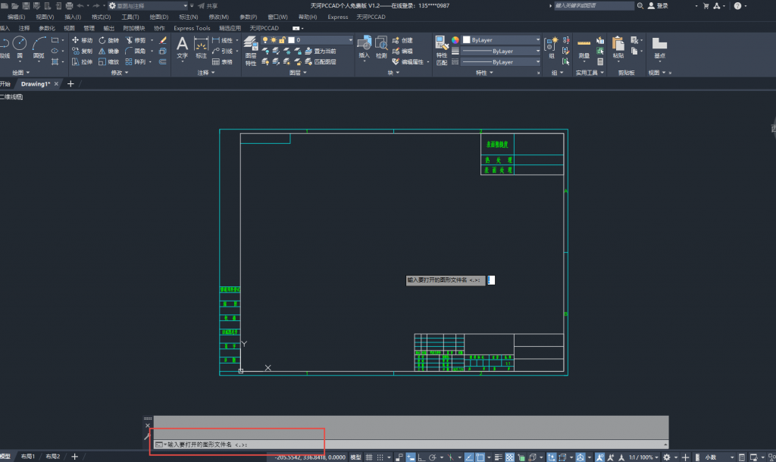Click the keyword search input field

coord(593,6)
